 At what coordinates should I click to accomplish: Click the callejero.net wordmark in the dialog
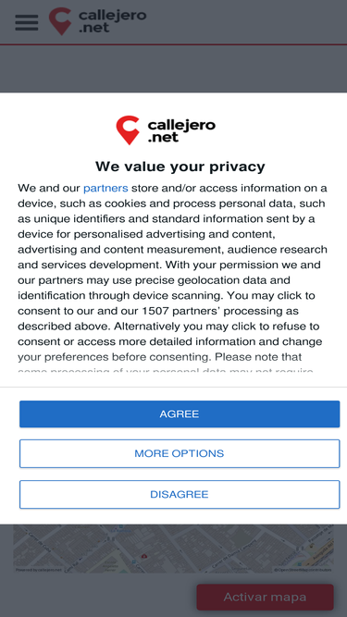pyautogui.click(x=181, y=130)
